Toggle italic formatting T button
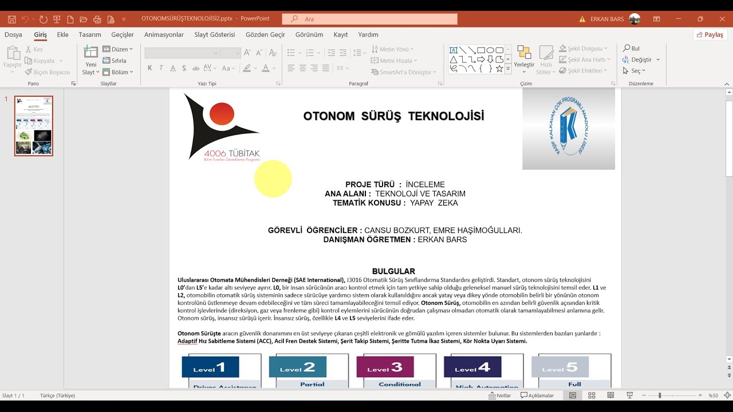This screenshot has width=733, height=412. 161,68
